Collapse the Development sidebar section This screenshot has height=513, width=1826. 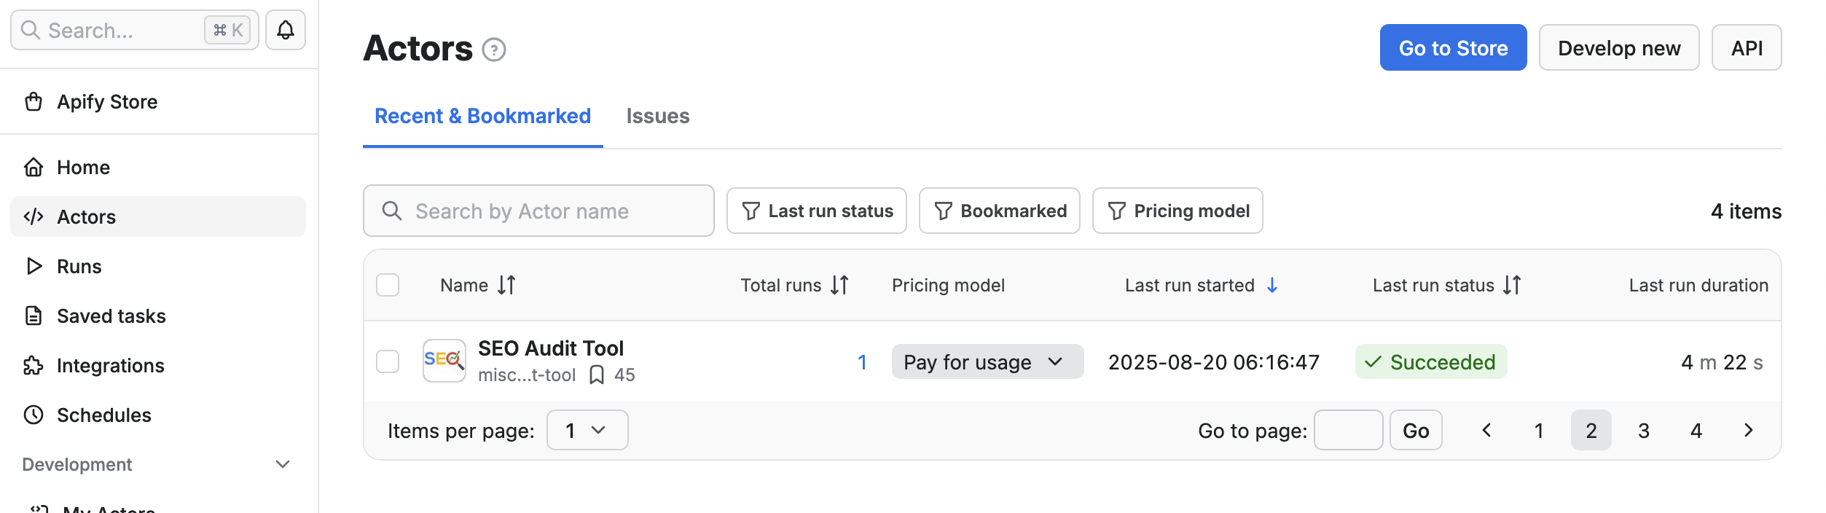click(283, 464)
